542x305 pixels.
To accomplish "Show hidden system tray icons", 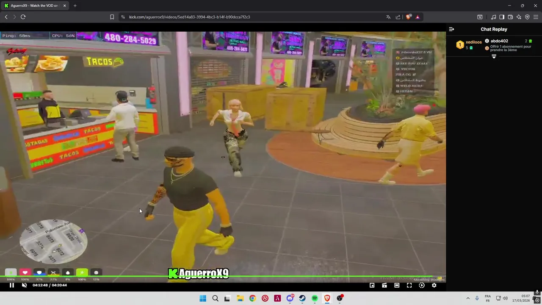I will [x=468, y=298].
